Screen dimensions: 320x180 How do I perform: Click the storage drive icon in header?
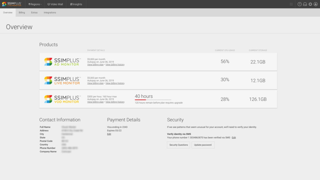pyautogui.click(x=305, y=4)
